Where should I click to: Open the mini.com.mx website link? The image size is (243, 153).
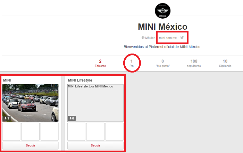point(168,38)
